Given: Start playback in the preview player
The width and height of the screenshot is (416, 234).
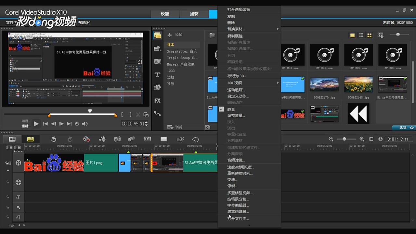Looking at the screenshot, I should coord(36,124).
